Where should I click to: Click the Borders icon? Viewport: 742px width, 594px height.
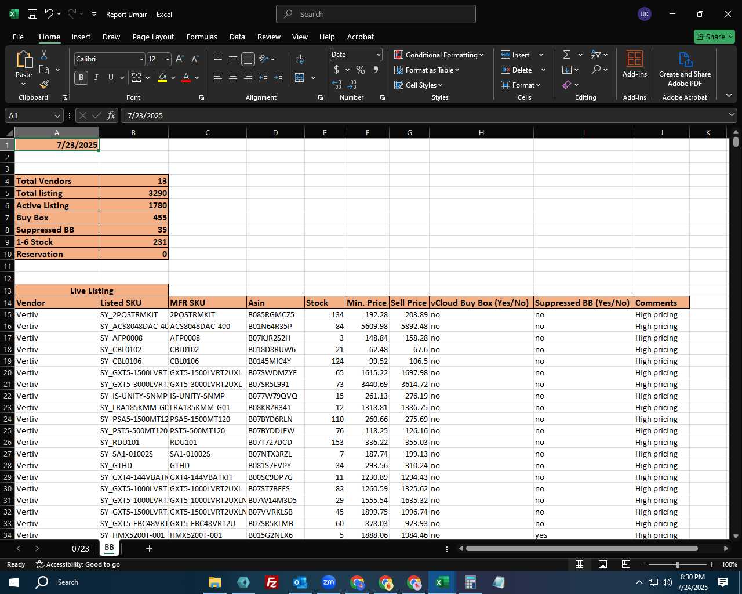pyautogui.click(x=137, y=78)
